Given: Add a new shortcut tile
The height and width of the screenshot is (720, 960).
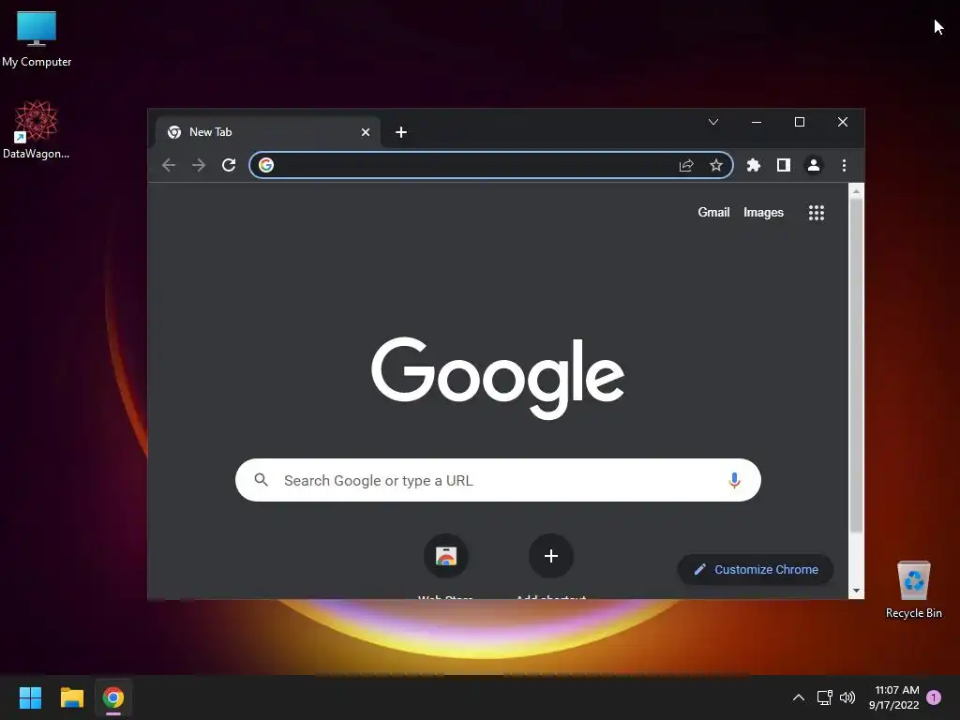Looking at the screenshot, I should click(551, 556).
